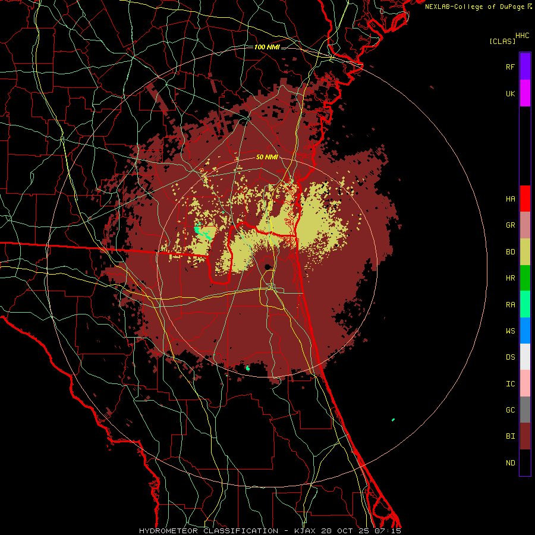Click the '07:15' timestamp in caption
The height and width of the screenshot is (535, 535).
pyautogui.click(x=387, y=531)
